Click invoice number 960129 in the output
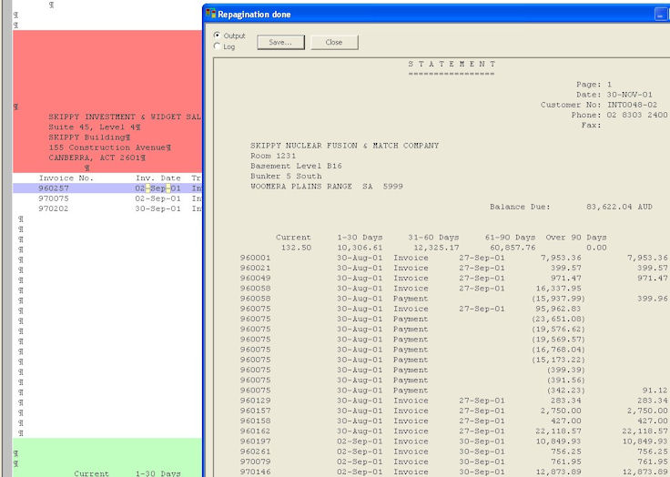This screenshot has width=670, height=477. (255, 401)
